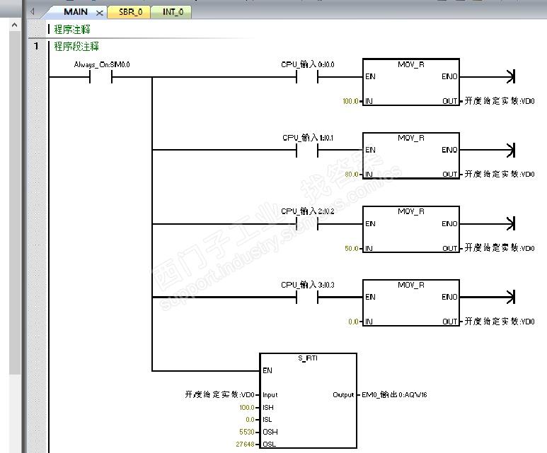
Task: Click the OSL value 27648 on S_RTI
Action: 245,444
